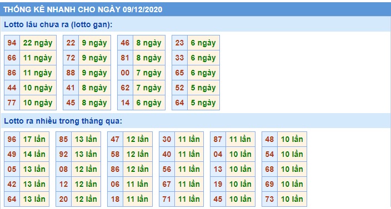Screen dimensions: 391x209
Task: Select number 19 with 10 lần
Action: pos(218,184)
